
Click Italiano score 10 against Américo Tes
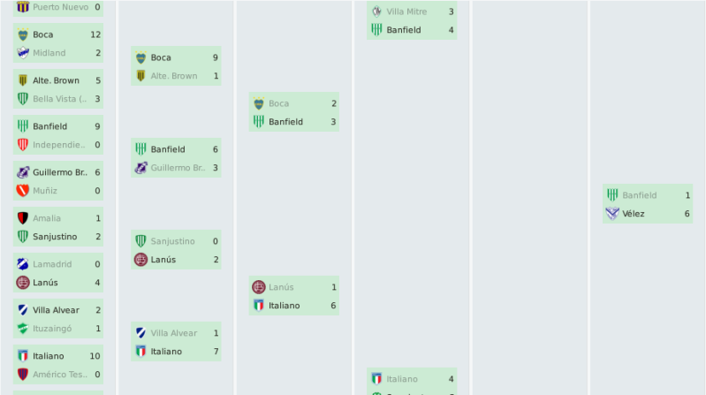[x=95, y=356]
